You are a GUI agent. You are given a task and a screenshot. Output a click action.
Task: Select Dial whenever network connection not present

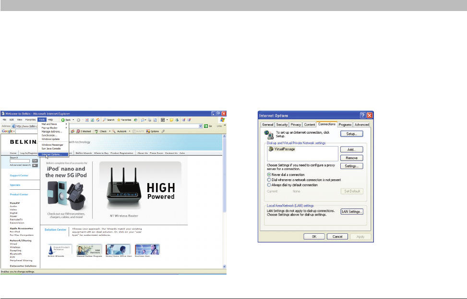click(269, 180)
